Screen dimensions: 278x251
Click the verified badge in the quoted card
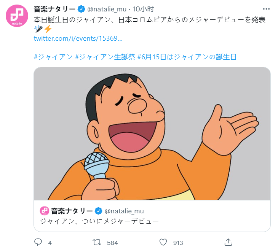click(98, 211)
